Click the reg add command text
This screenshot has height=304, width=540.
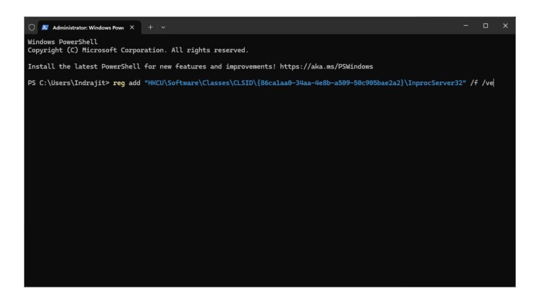tap(126, 83)
